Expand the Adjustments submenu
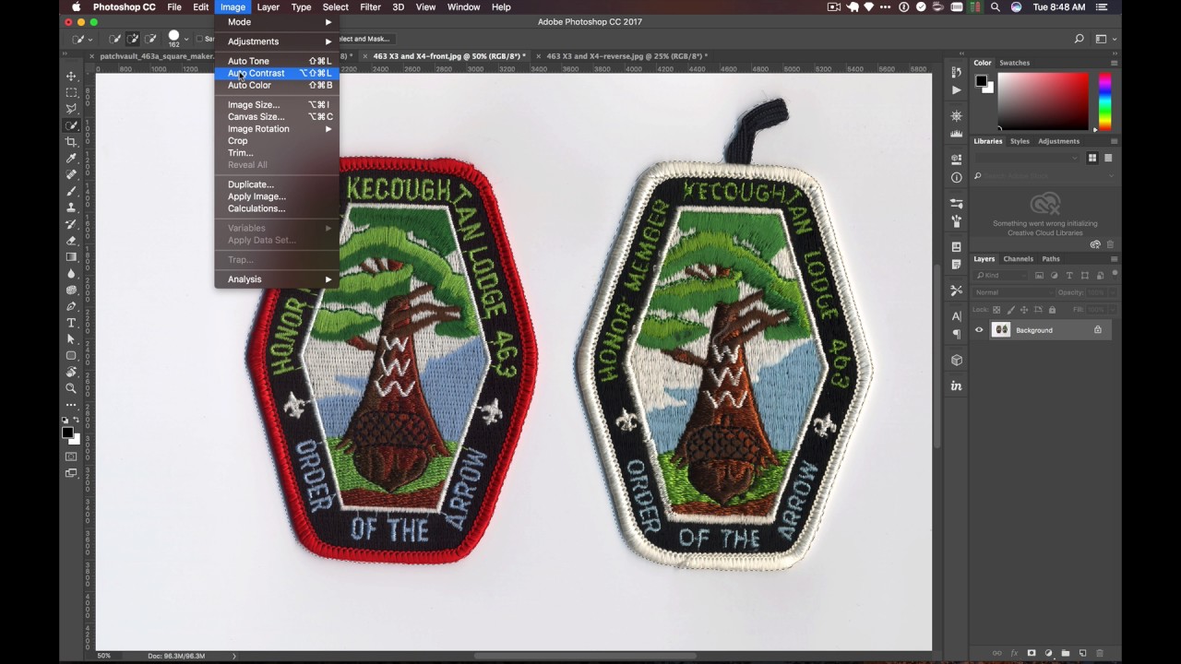The height and width of the screenshot is (664, 1181). [277, 41]
